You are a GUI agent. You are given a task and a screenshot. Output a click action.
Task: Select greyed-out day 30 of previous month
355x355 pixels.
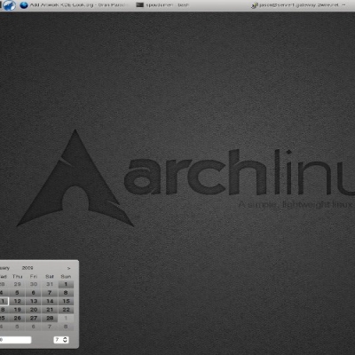pyautogui.click(x=34, y=284)
